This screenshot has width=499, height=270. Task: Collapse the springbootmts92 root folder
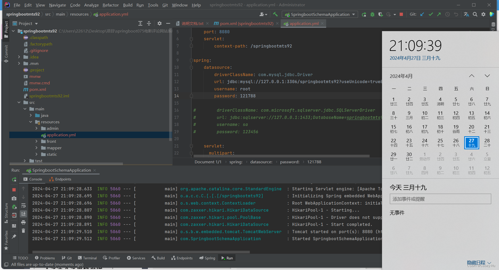tap(13, 31)
